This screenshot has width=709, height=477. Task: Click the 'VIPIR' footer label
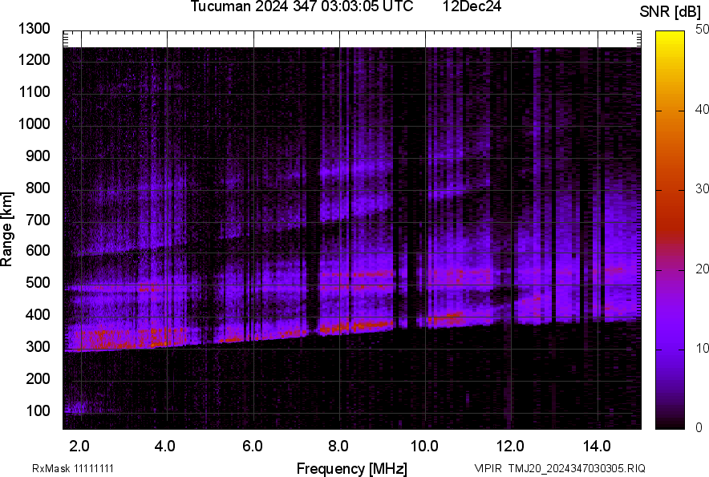pyautogui.click(x=488, y=468)
